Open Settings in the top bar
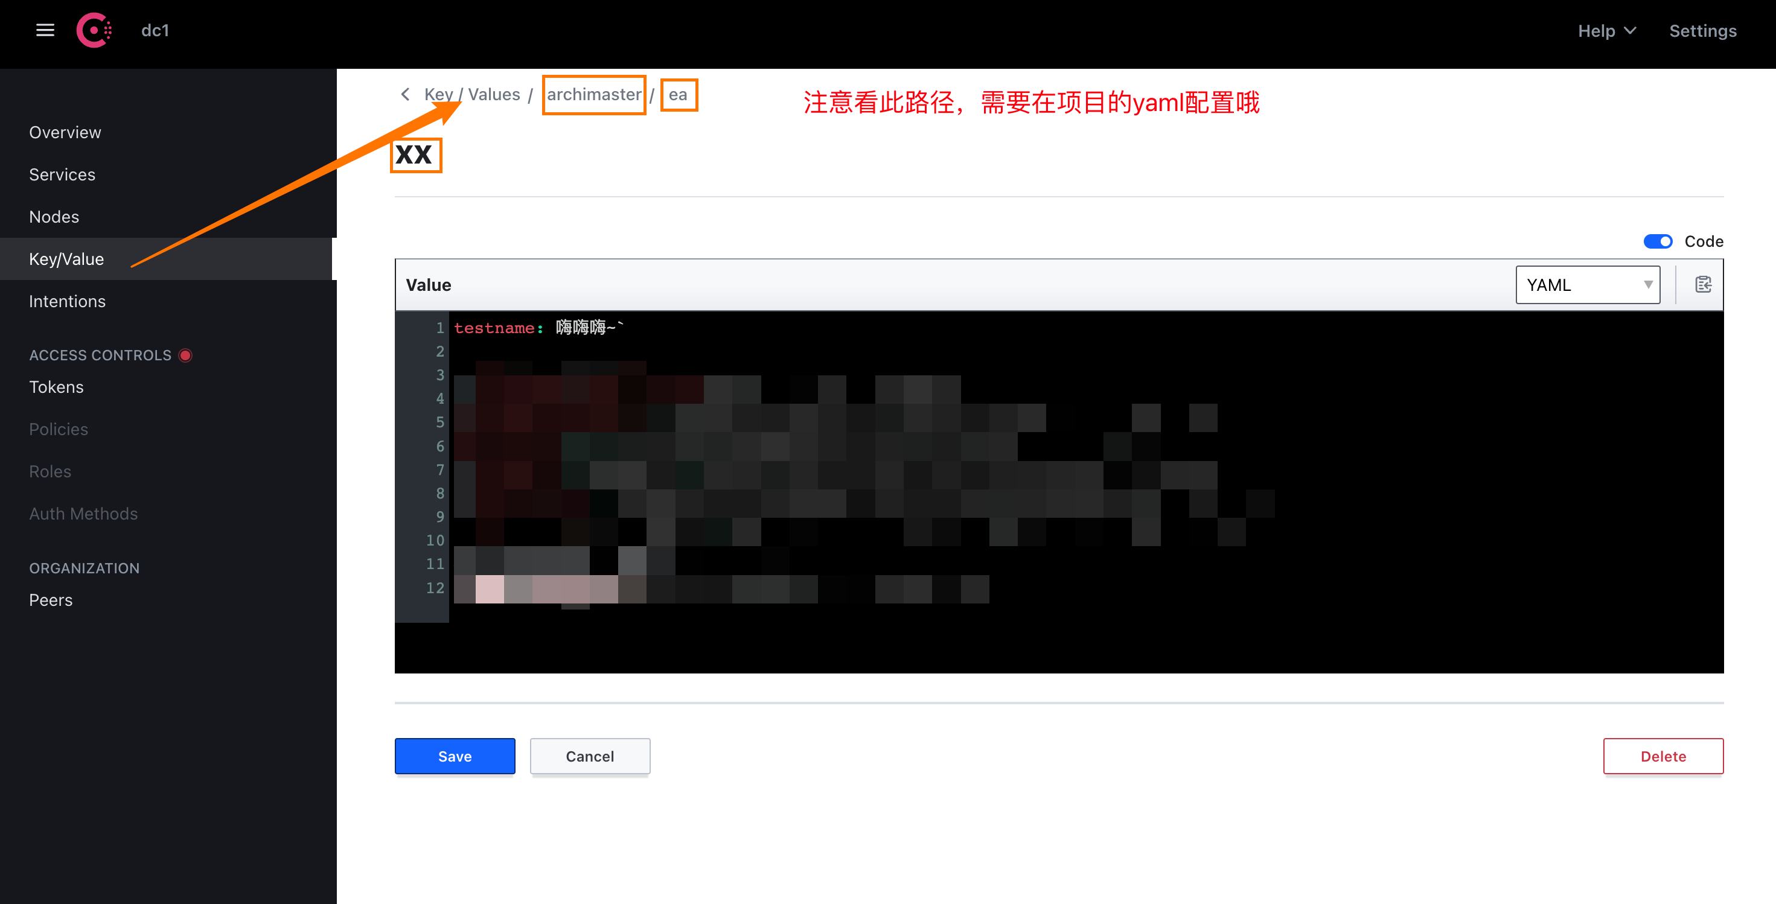The width and height of the screenshot is (1776, 904). [1702, 31]
